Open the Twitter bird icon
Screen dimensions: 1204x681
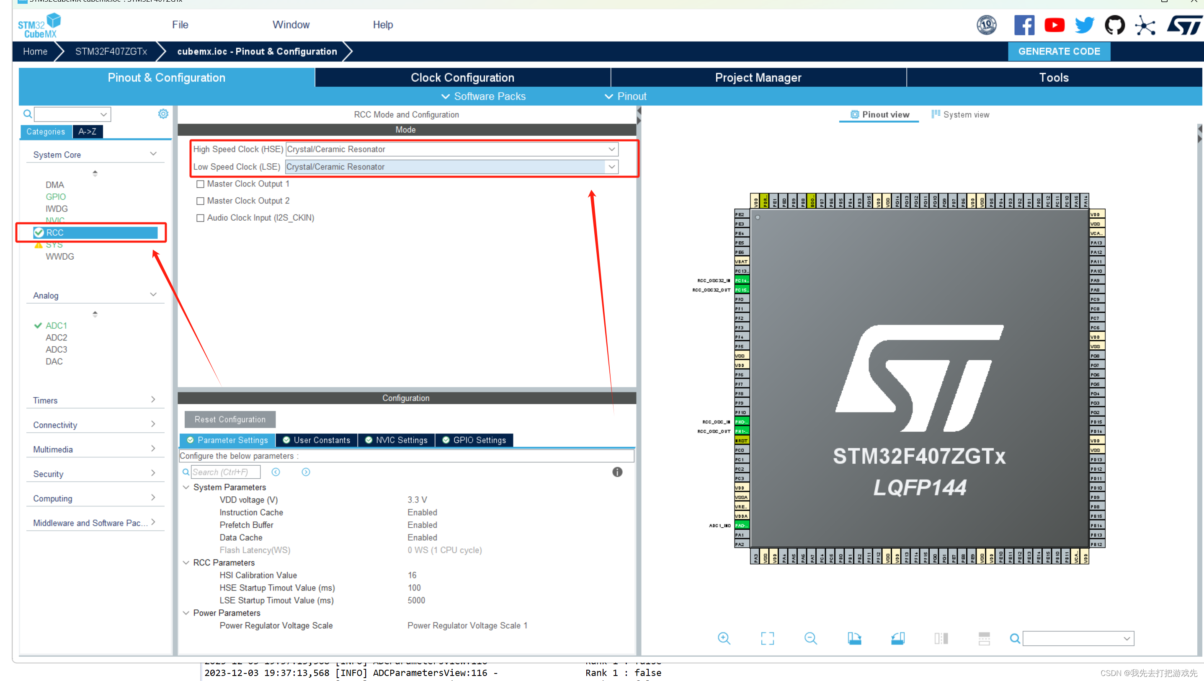[x=1084, y=25]
